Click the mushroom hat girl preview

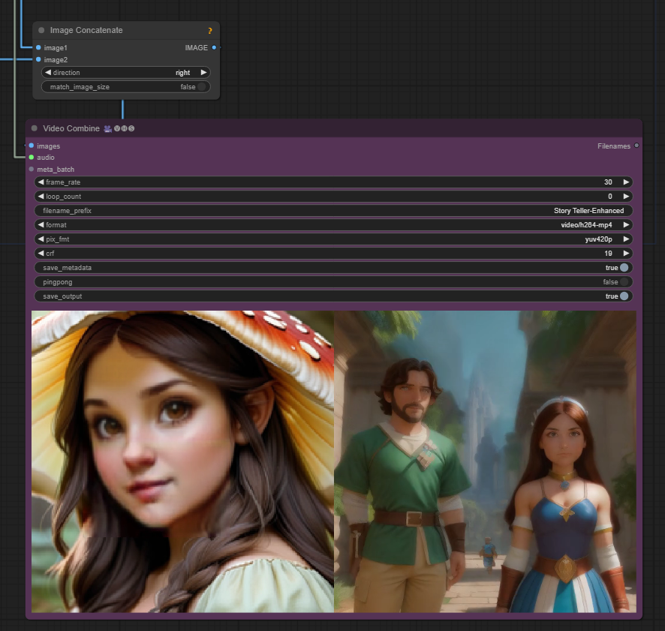click(x=183, y=461)
